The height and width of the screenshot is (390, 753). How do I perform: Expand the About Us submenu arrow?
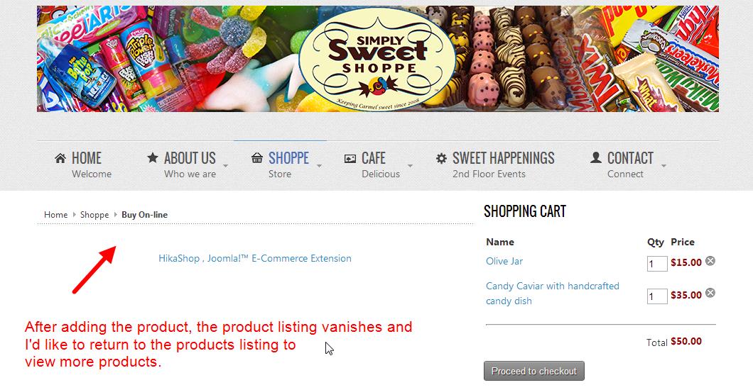pyautogui.click(x=226, y=166)
